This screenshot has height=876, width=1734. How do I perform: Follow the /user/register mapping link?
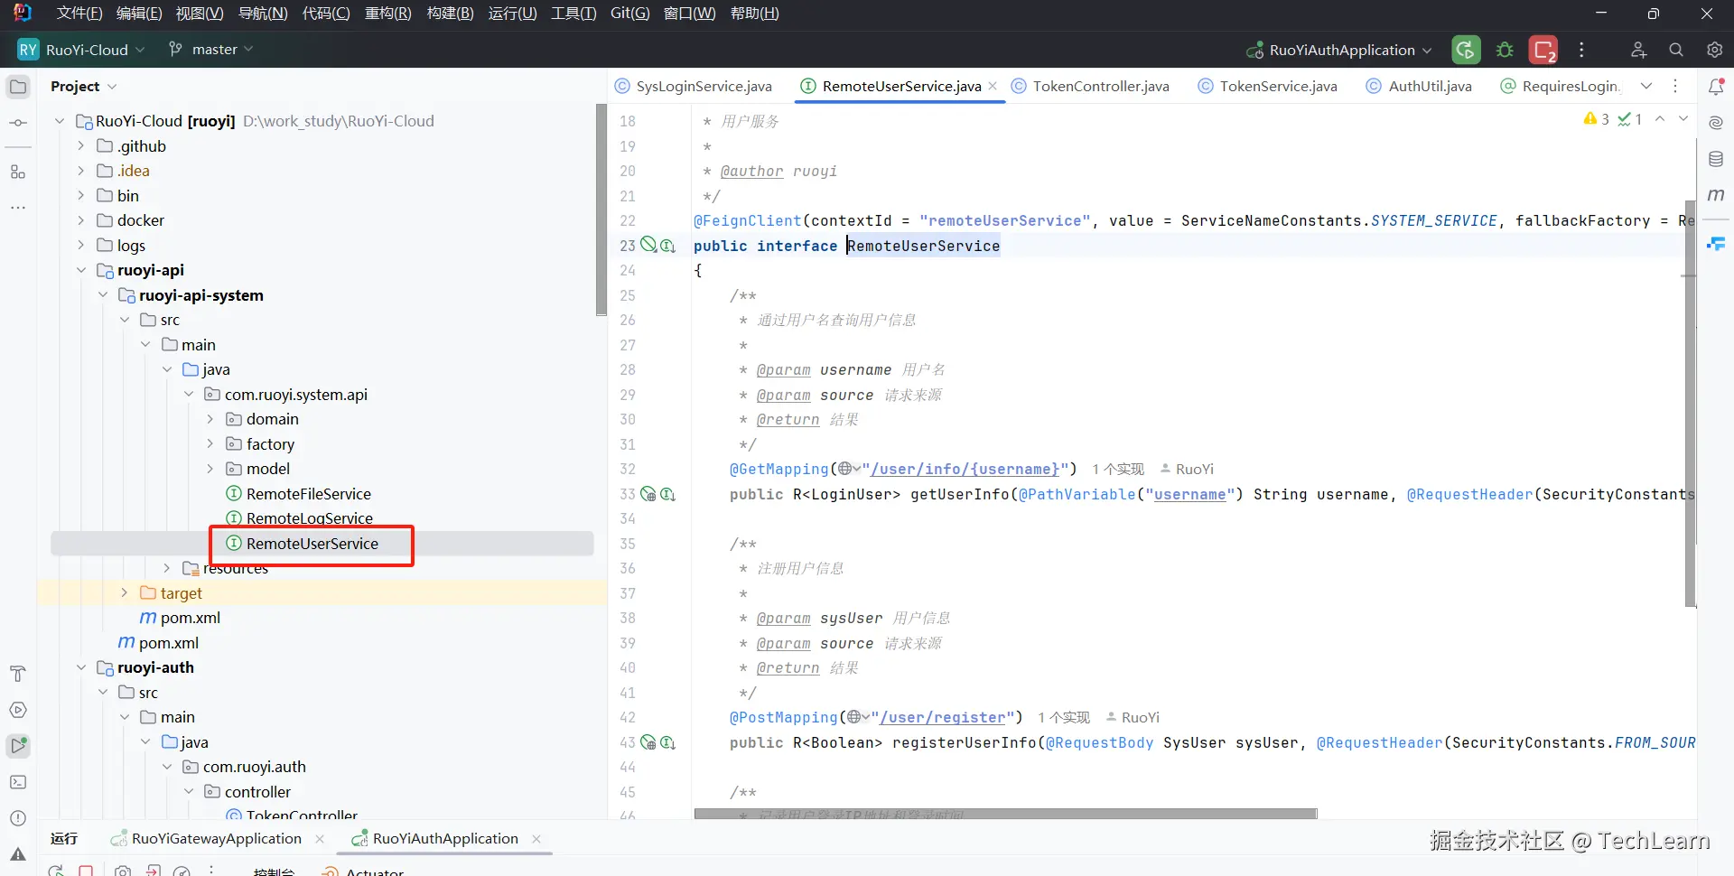942,718
